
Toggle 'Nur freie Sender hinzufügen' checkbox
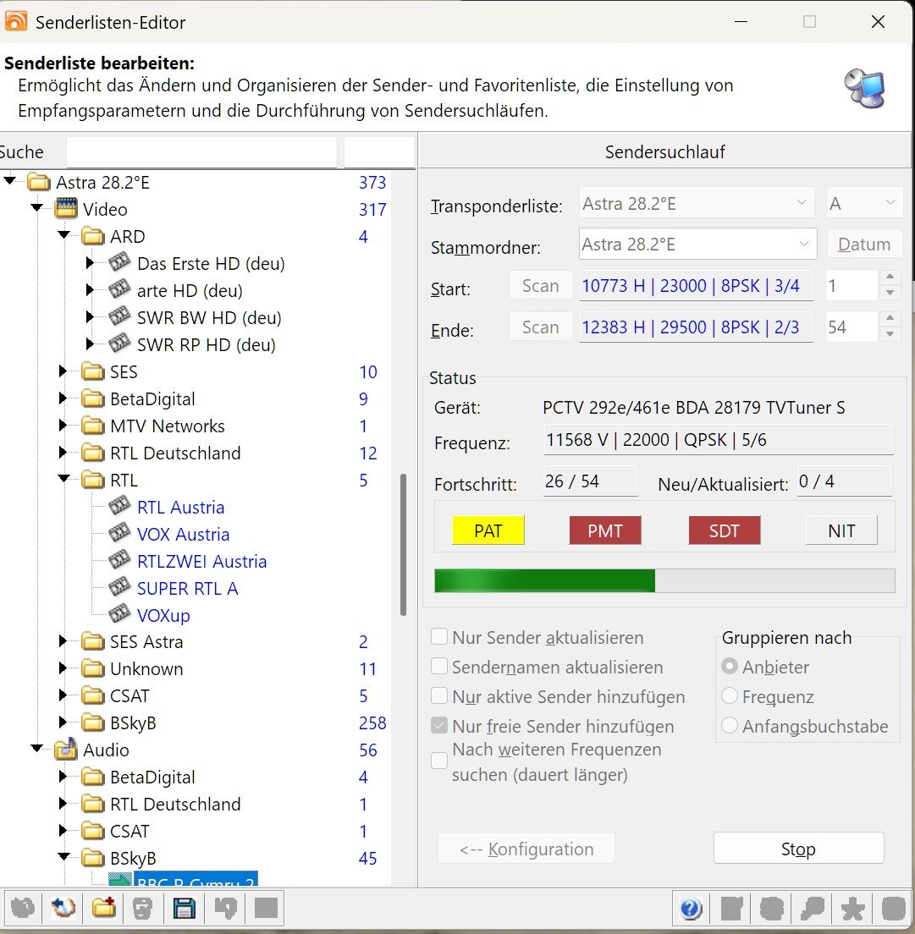pyautogui.click(x=439, y=726)
